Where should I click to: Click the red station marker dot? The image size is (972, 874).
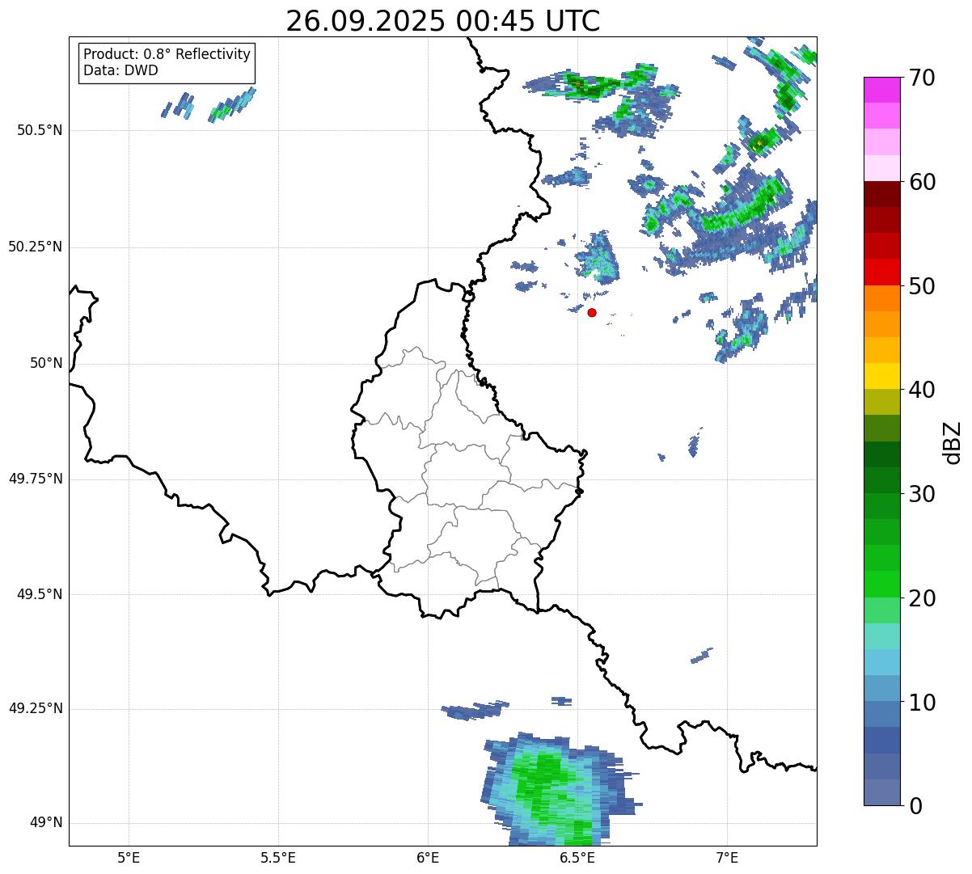[x=592, y=312]
